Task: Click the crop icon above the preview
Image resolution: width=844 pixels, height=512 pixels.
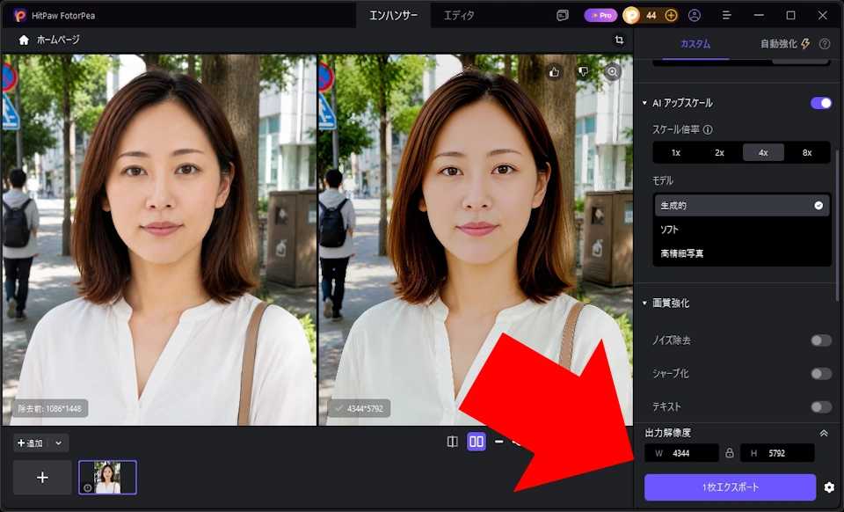Action: tap(619, 40)
